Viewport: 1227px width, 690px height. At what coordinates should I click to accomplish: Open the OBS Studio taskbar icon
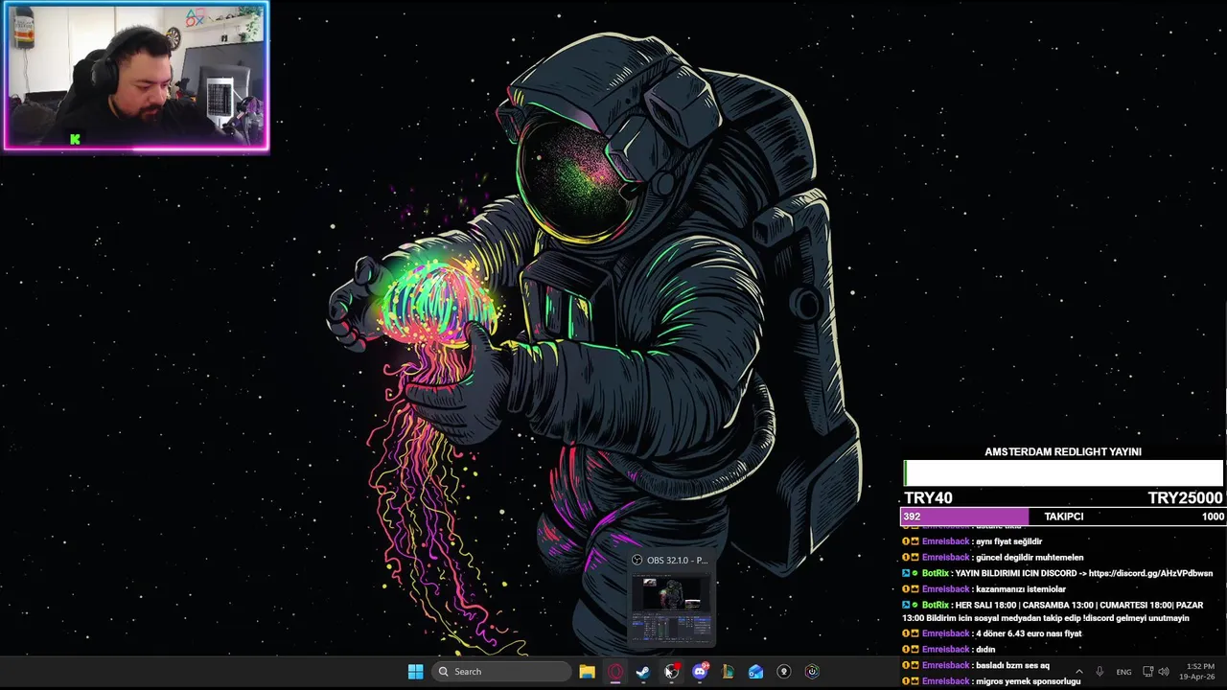[x=671, y=672]
